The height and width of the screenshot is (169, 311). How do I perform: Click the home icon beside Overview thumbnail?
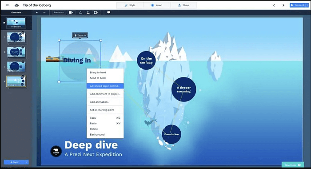(x=4, y=23)
